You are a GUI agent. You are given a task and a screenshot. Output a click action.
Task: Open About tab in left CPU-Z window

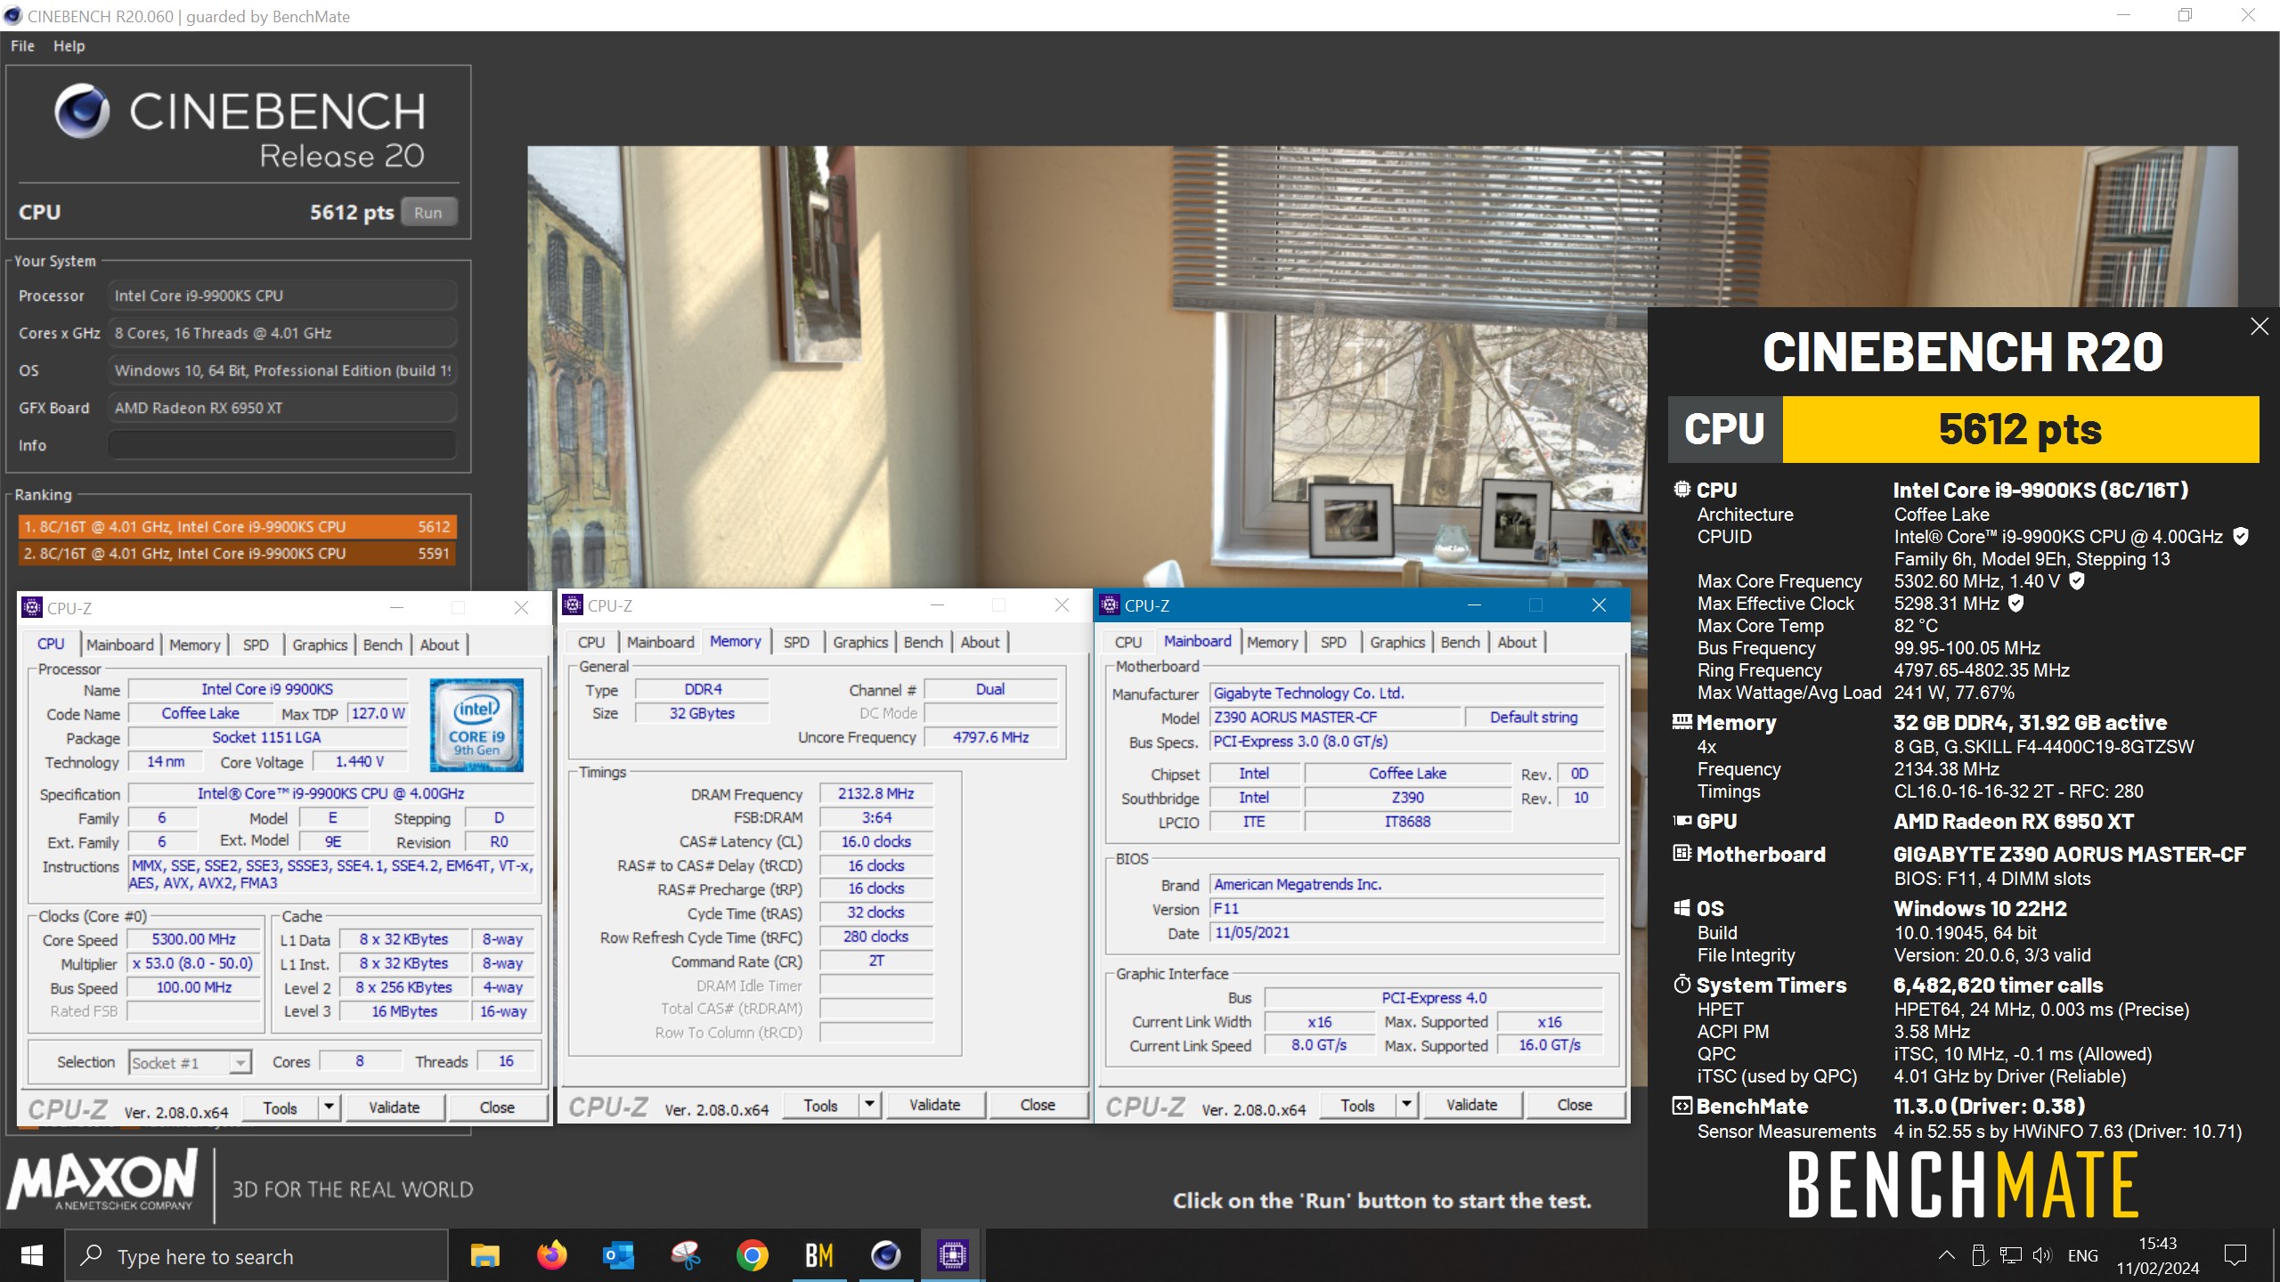tap(439, 645)
